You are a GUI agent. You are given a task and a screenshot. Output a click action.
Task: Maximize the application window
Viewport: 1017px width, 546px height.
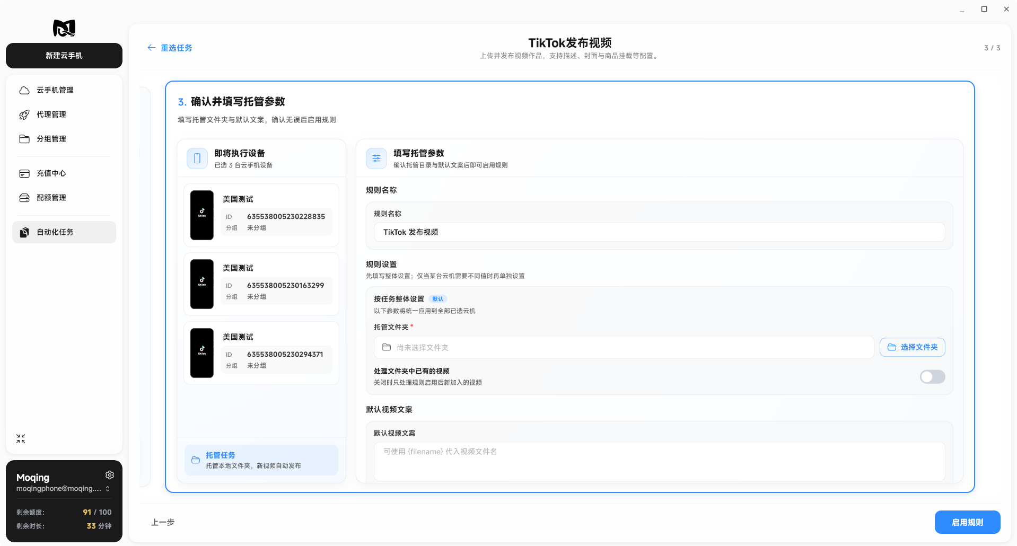tap(984, 9)
